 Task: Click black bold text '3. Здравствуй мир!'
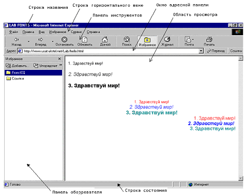94,85
